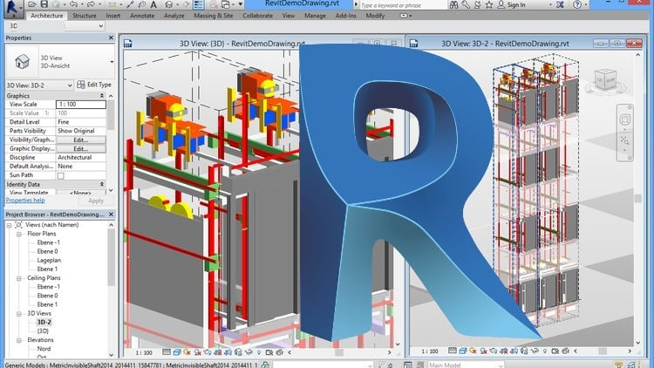Collapse the 3D Views tree node
This screenshot has width=654, height=368.
[x=19, y=314]
